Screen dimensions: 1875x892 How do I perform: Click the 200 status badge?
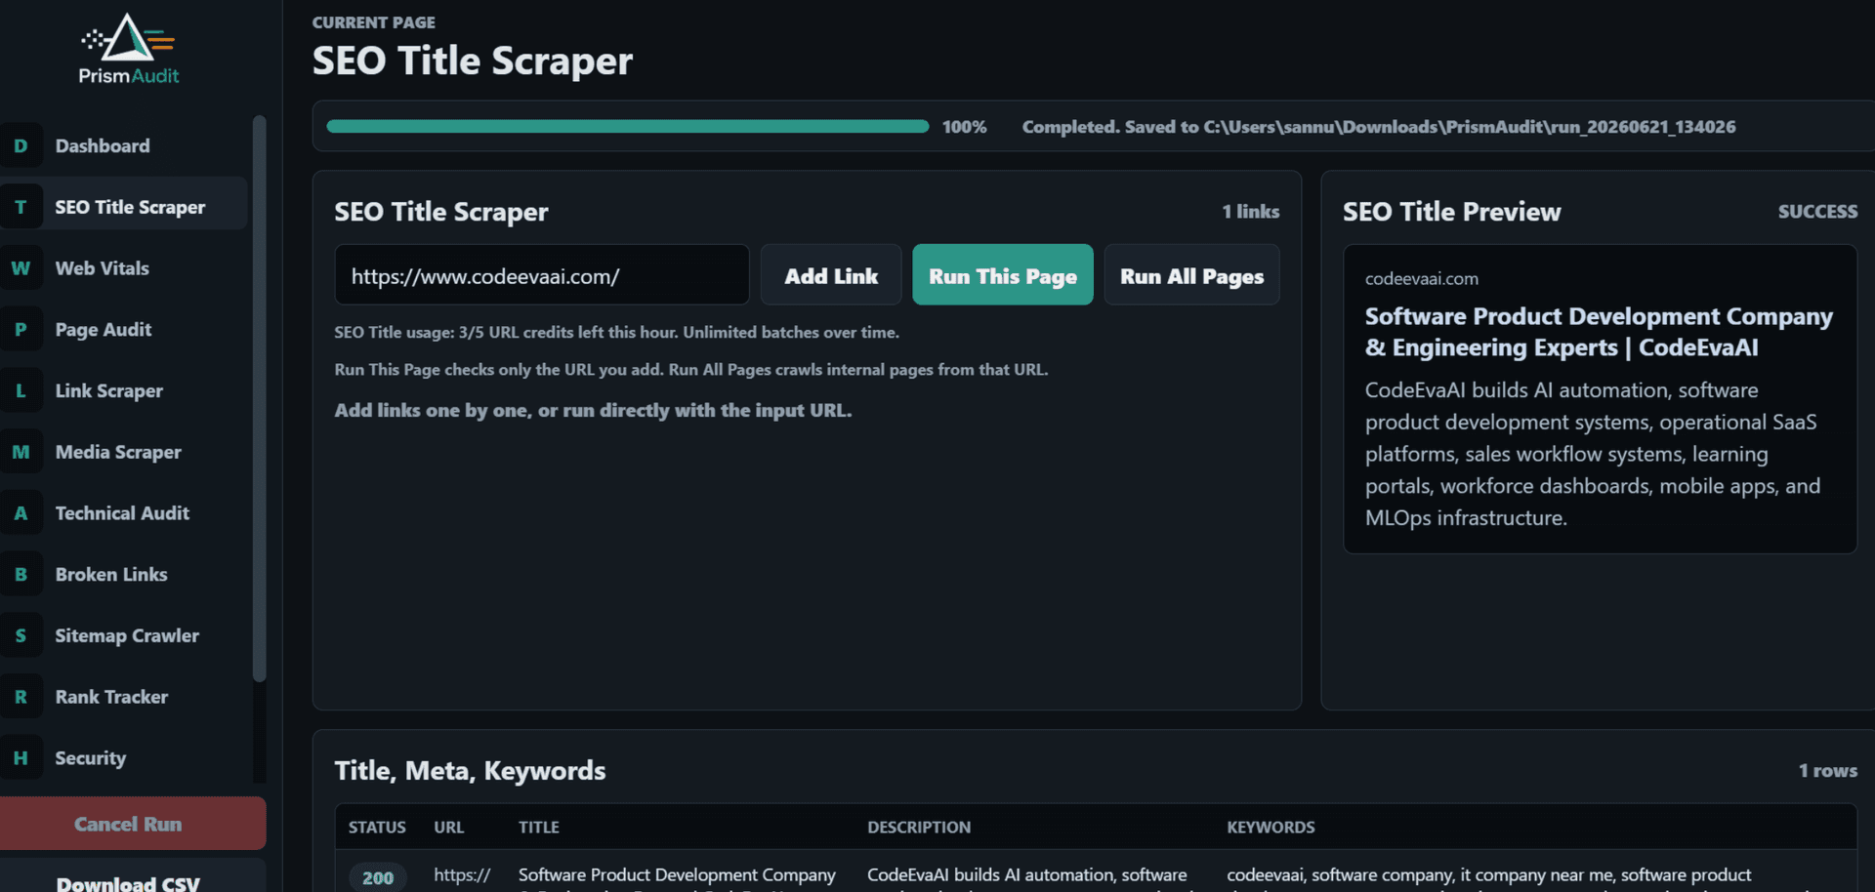click(x=378, y=877)
